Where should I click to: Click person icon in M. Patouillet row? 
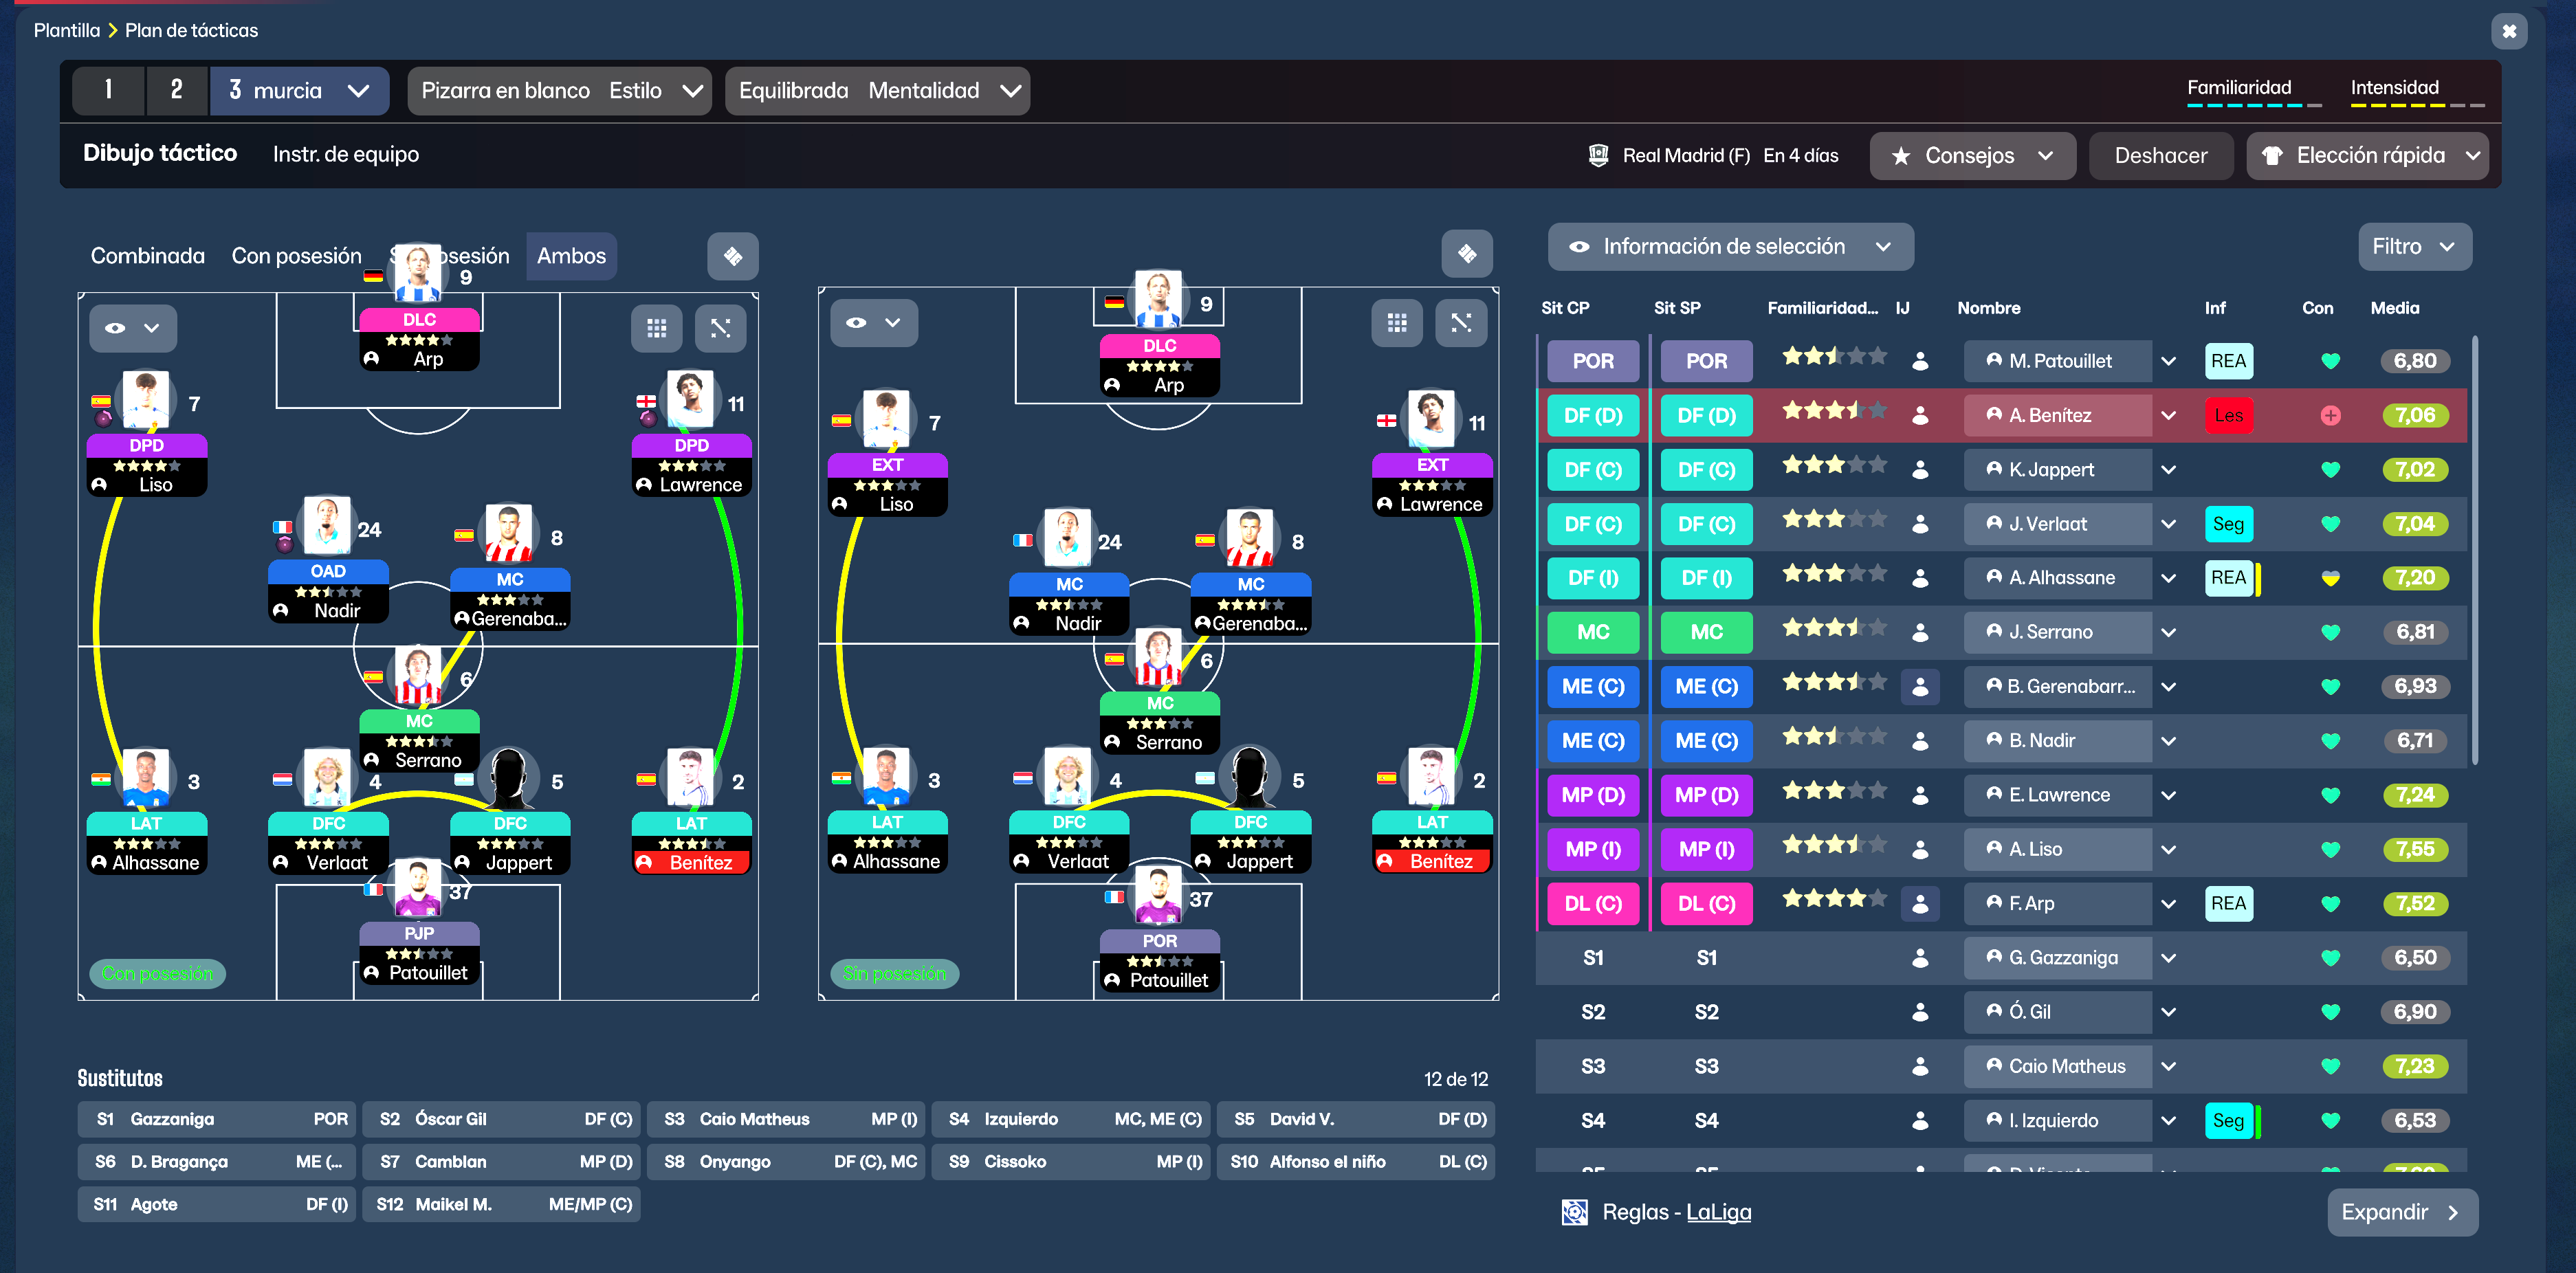(x=1919, y=361)
